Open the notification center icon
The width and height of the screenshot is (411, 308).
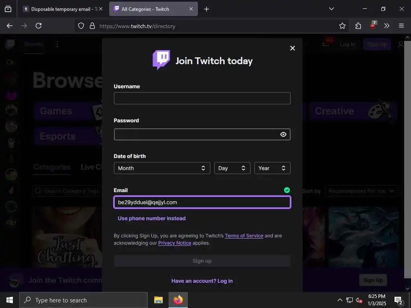point(399,300)
